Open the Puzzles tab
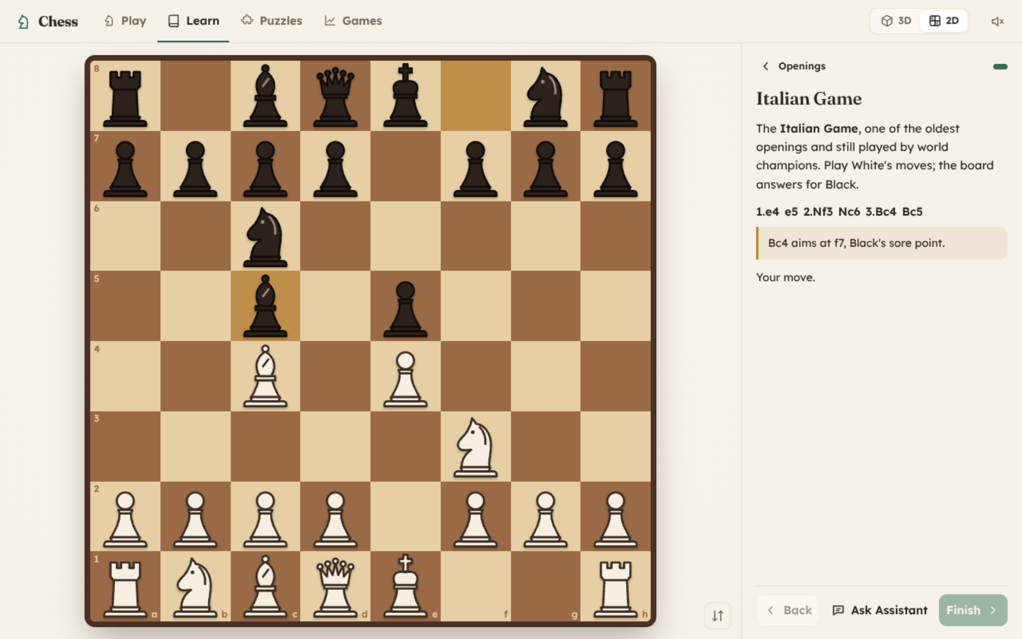1022x639 pixels. click(x=271, y=20)
